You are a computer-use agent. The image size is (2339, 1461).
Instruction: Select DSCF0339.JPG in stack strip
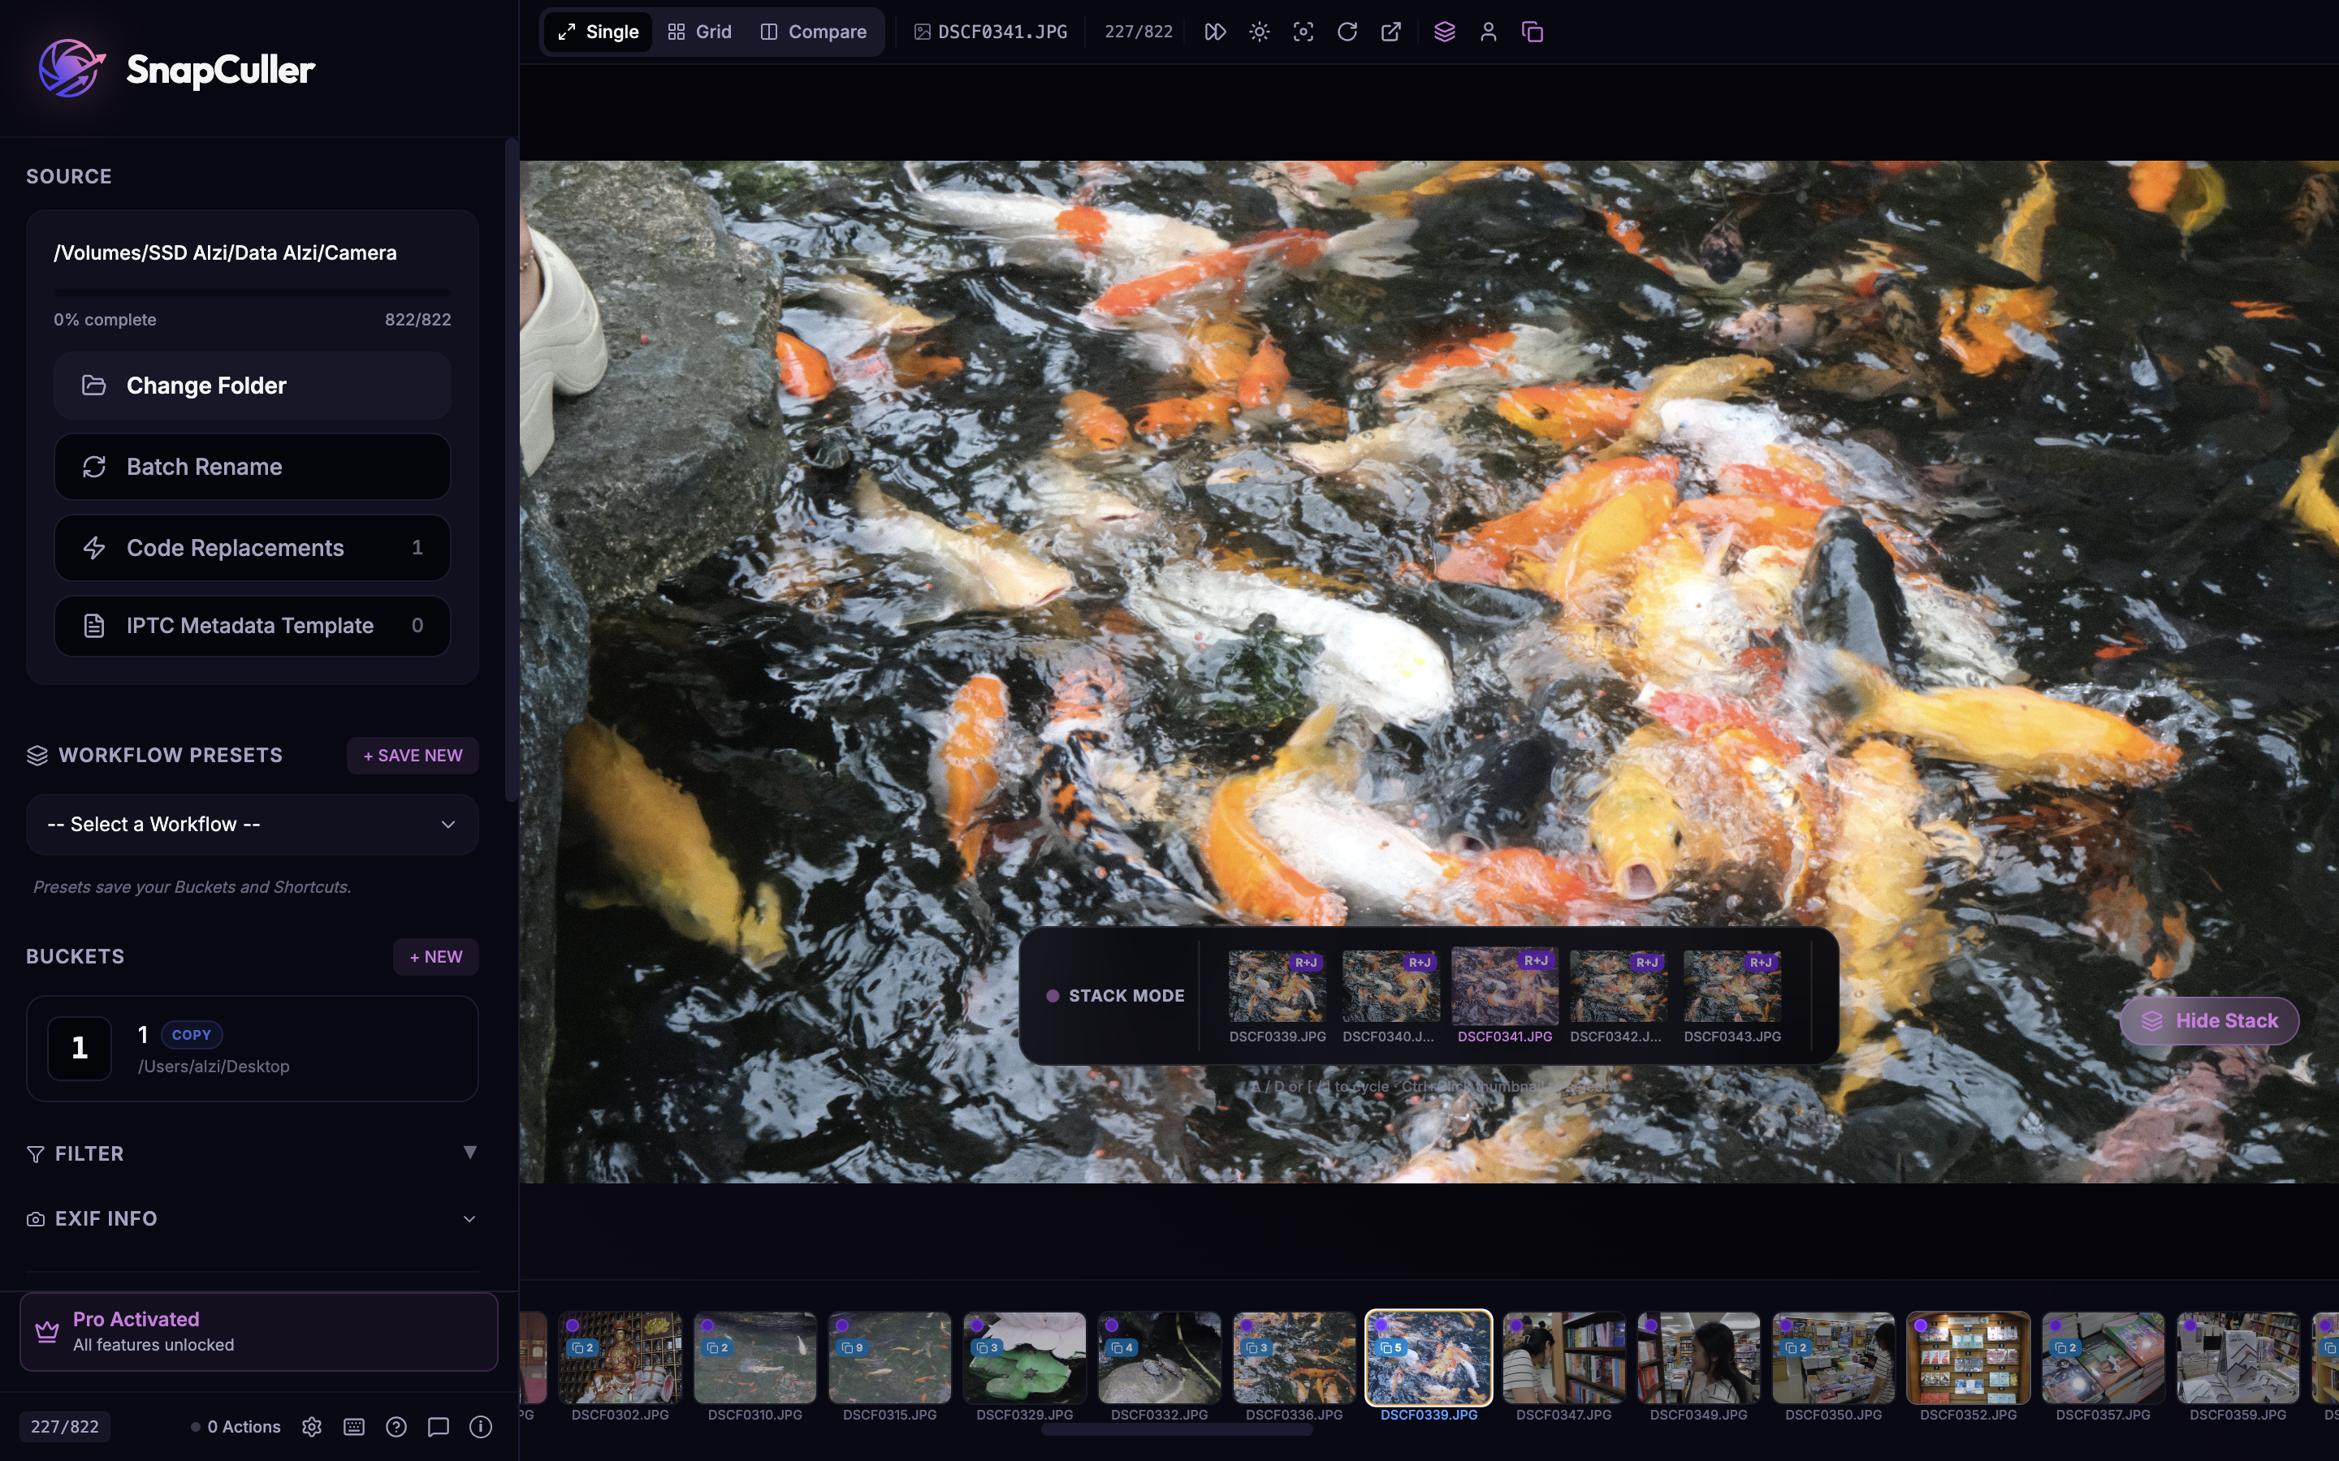(1277, 986)
